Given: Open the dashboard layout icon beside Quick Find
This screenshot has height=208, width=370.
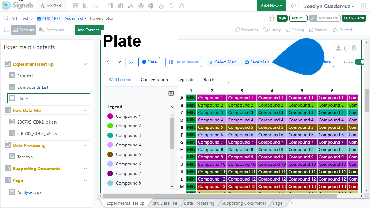Looking at the screenshot, I should (x=75, y=6).
